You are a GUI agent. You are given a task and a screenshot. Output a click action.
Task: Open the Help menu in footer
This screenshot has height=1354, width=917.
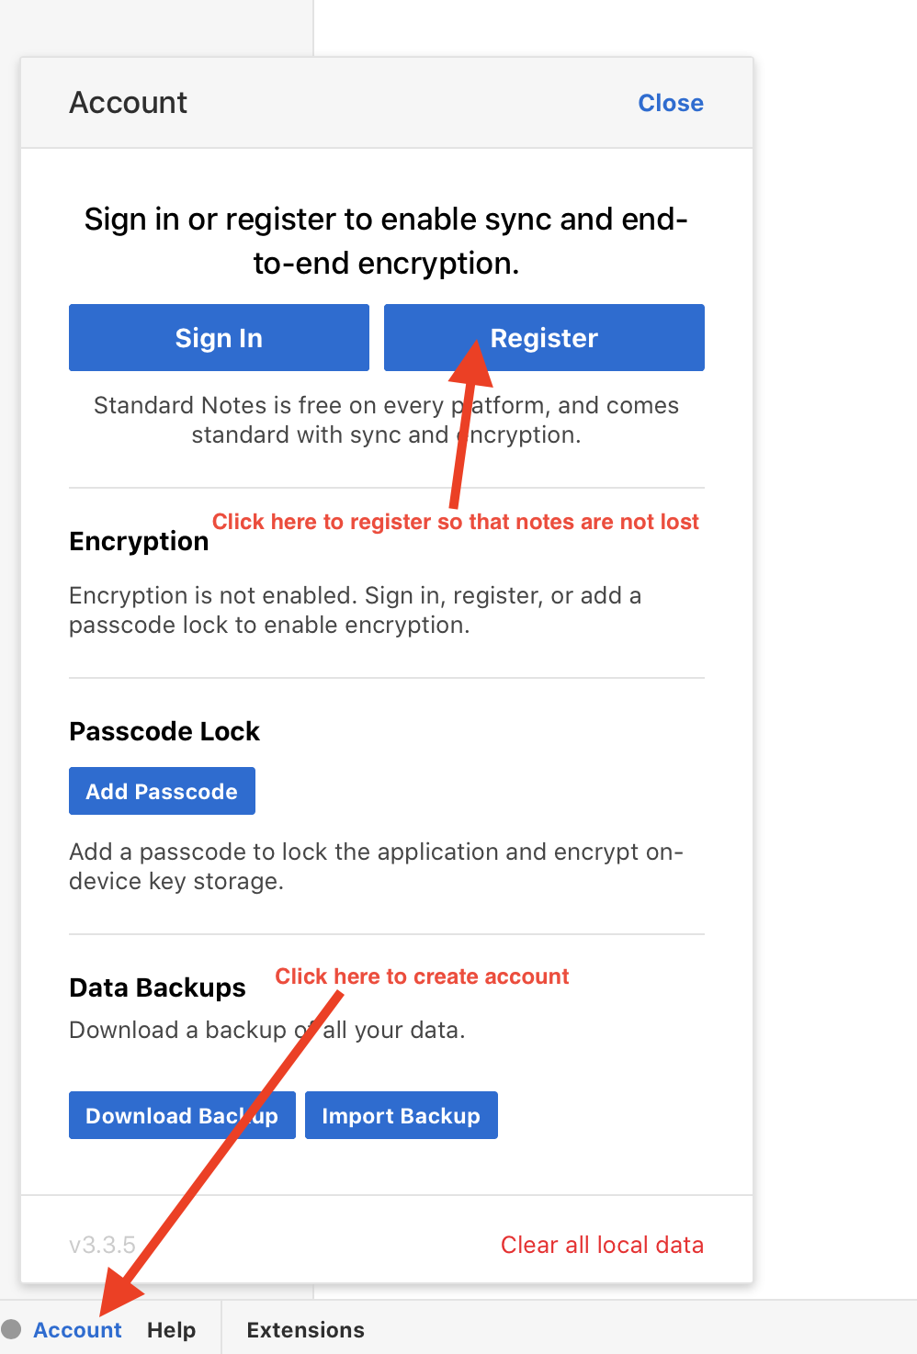pos(171,1330)
